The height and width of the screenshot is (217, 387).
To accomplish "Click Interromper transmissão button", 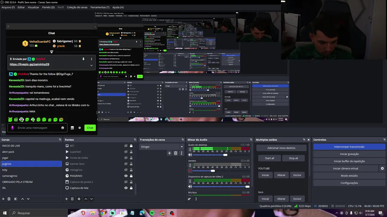I will click(x=349, y=147).
